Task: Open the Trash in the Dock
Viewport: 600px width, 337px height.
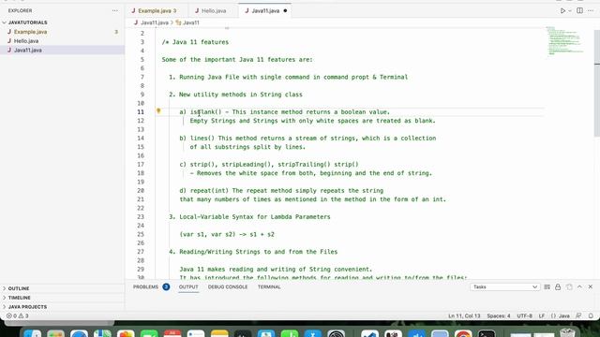Action: [567, 333]
